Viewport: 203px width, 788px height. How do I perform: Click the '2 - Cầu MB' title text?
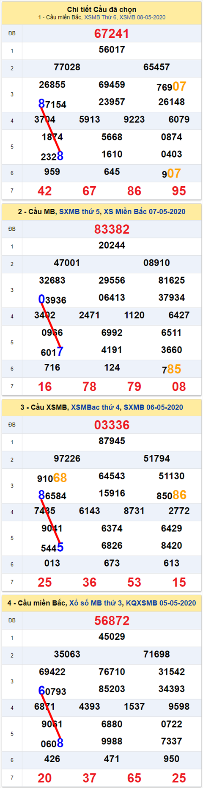tap(36, 212)
